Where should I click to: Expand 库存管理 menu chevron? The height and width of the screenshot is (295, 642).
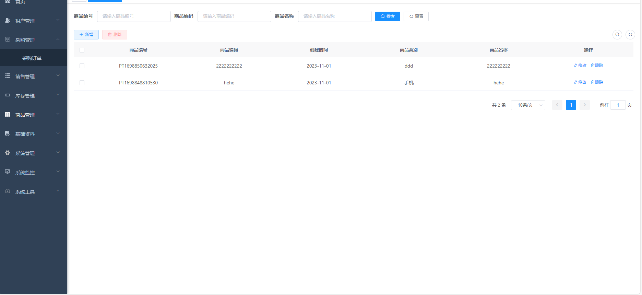point(58,95)
